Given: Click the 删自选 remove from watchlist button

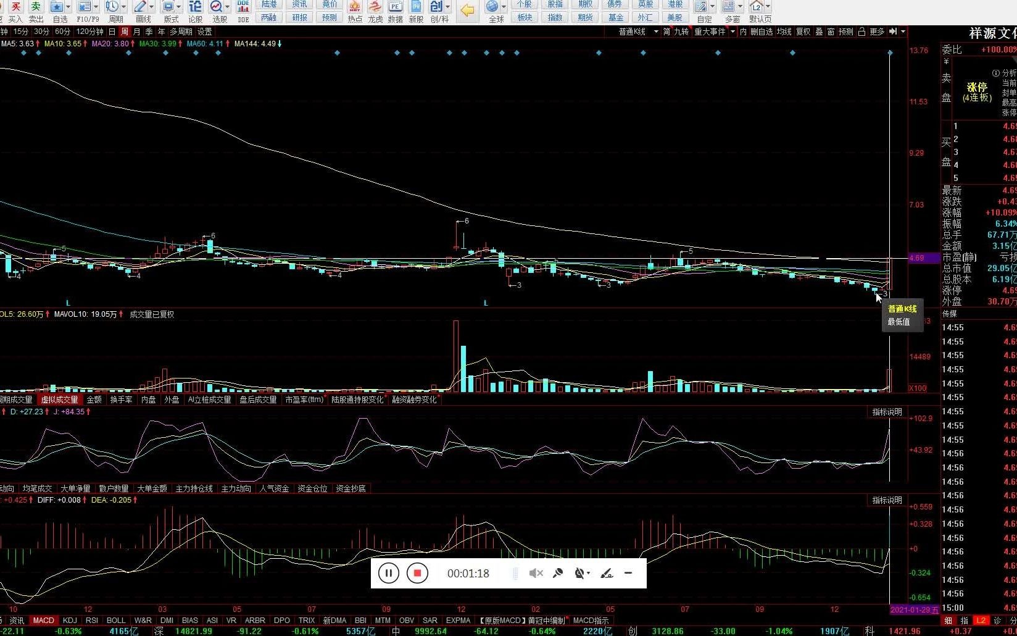Looking at the screenshot, I should pyautogui.click(x=762, y=31).
